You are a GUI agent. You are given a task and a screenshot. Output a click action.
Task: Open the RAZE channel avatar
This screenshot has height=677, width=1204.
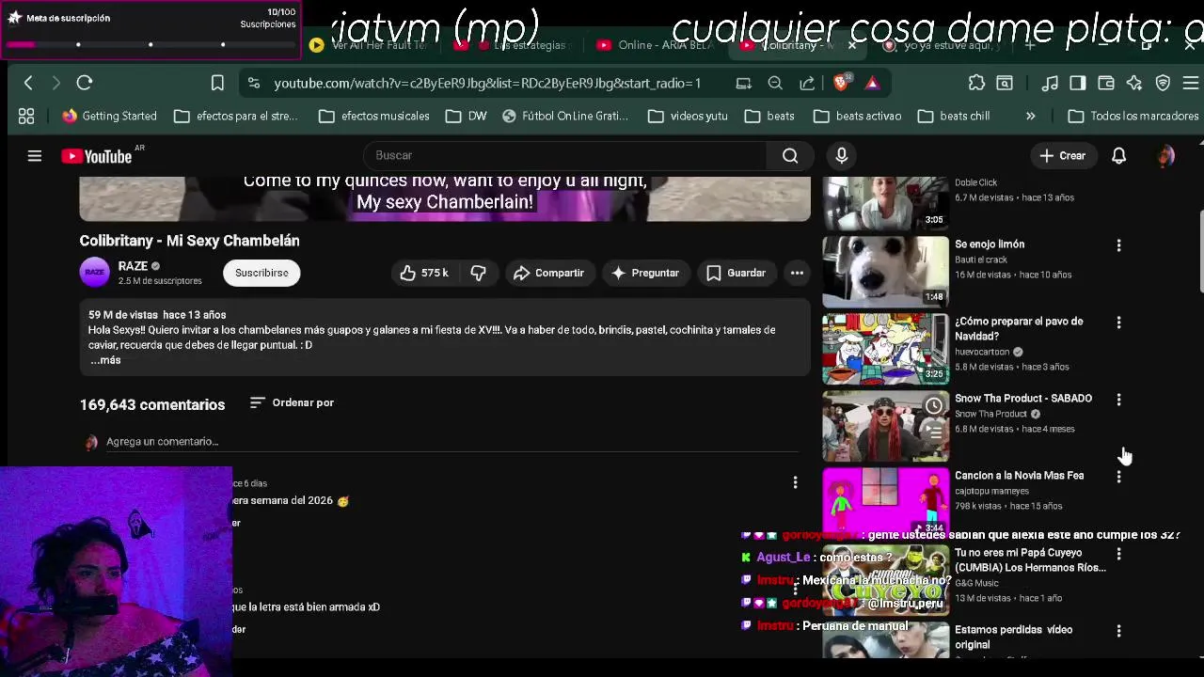pos(95,273)
